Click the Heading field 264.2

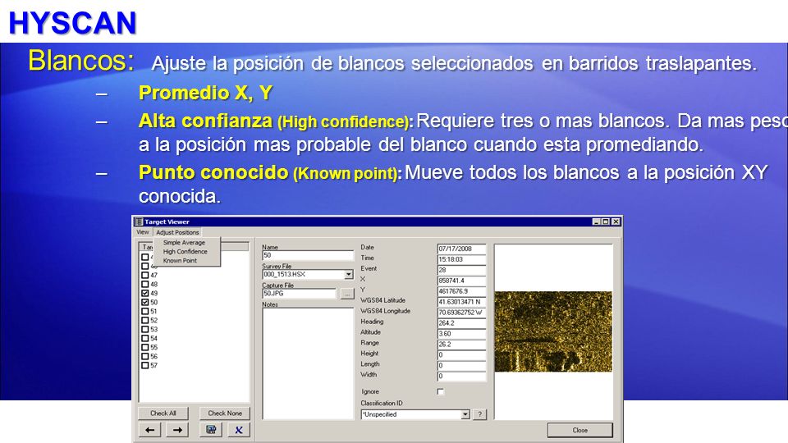461,323
